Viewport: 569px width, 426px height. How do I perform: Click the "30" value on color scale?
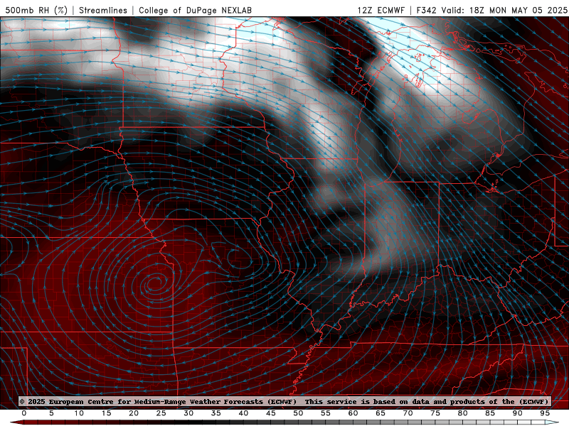(188, 413)
